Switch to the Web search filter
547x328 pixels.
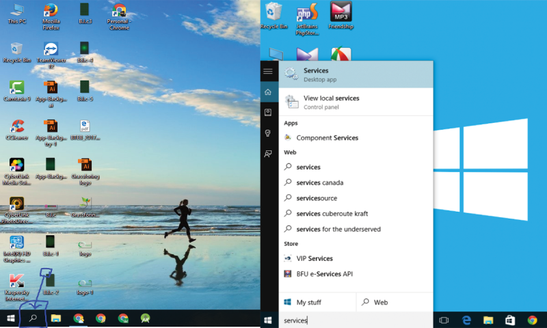(395, 302)
